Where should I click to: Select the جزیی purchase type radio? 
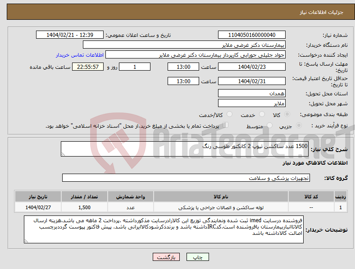(x=299, y=126)
